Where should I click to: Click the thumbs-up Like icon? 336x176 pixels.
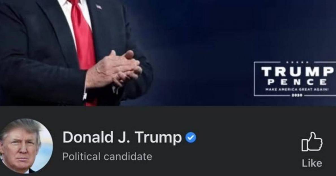click(x=312, y=142)
